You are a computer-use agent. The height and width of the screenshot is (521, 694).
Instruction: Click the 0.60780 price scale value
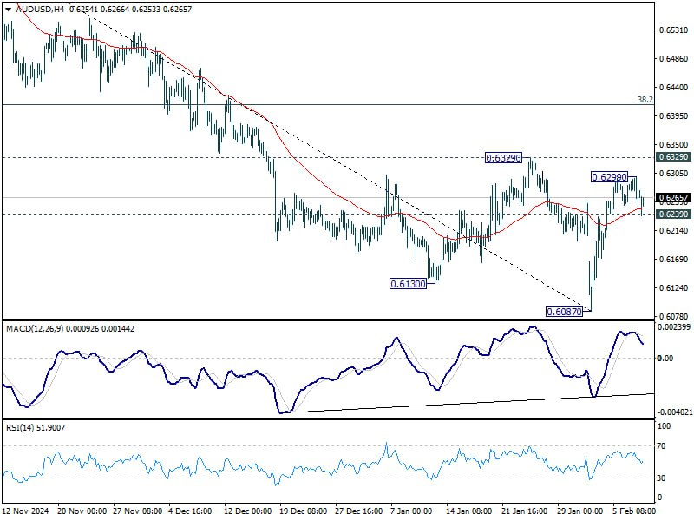click(x=674, y=316)
